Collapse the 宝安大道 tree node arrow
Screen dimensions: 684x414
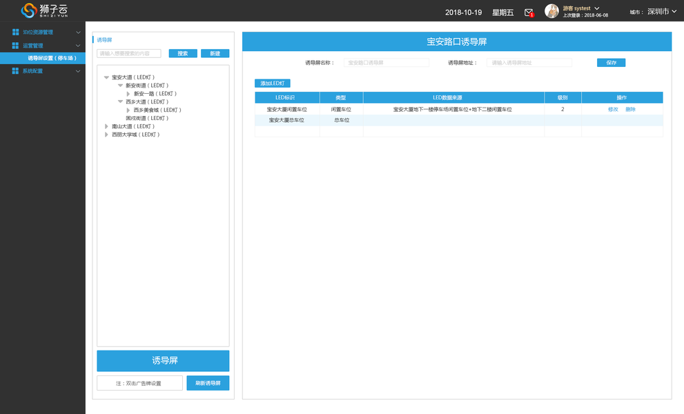[x=106, y=77]
